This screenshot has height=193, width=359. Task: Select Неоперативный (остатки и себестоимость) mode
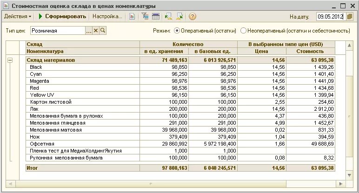tap(295, 31)
